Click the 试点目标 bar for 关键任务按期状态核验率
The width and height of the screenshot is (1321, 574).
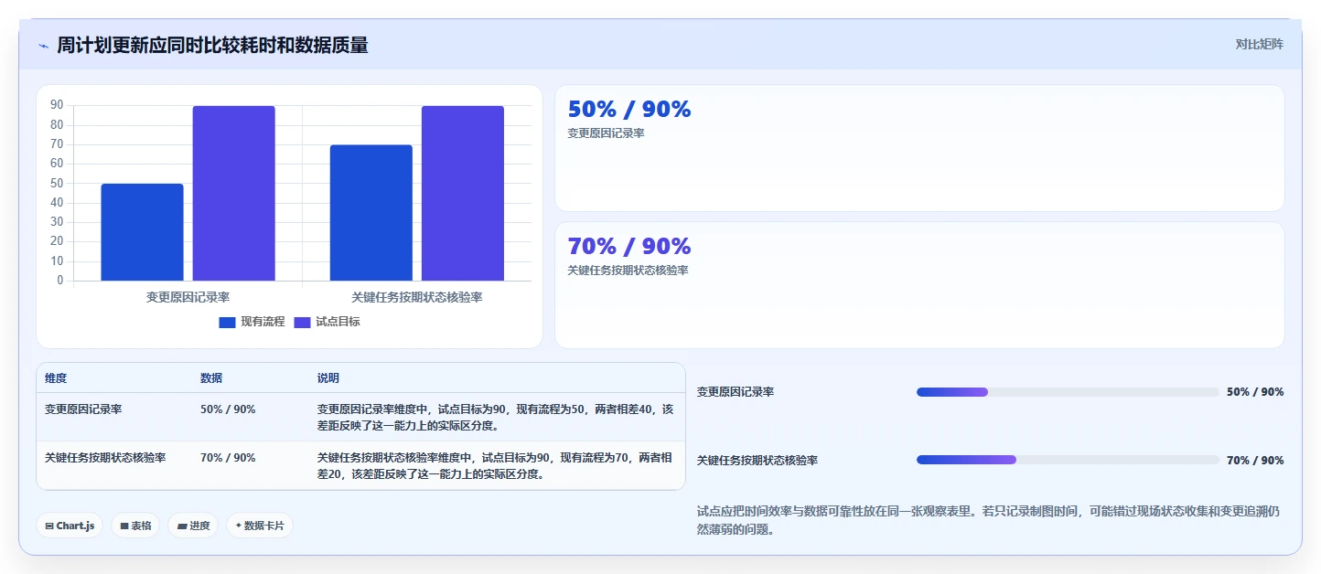pyautogui.click(x=463, y=193)
